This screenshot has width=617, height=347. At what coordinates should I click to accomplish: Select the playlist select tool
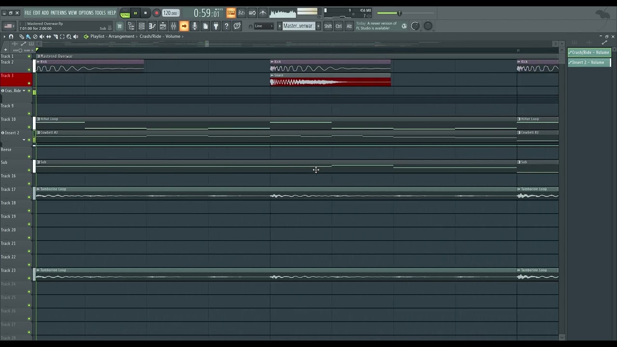pyautogui.click(x=62, y=37)
